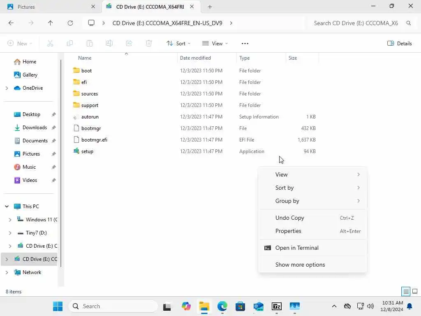Open Outlook from taskbar
This screenshot has width=421, height=316.
tap(259, 306)
